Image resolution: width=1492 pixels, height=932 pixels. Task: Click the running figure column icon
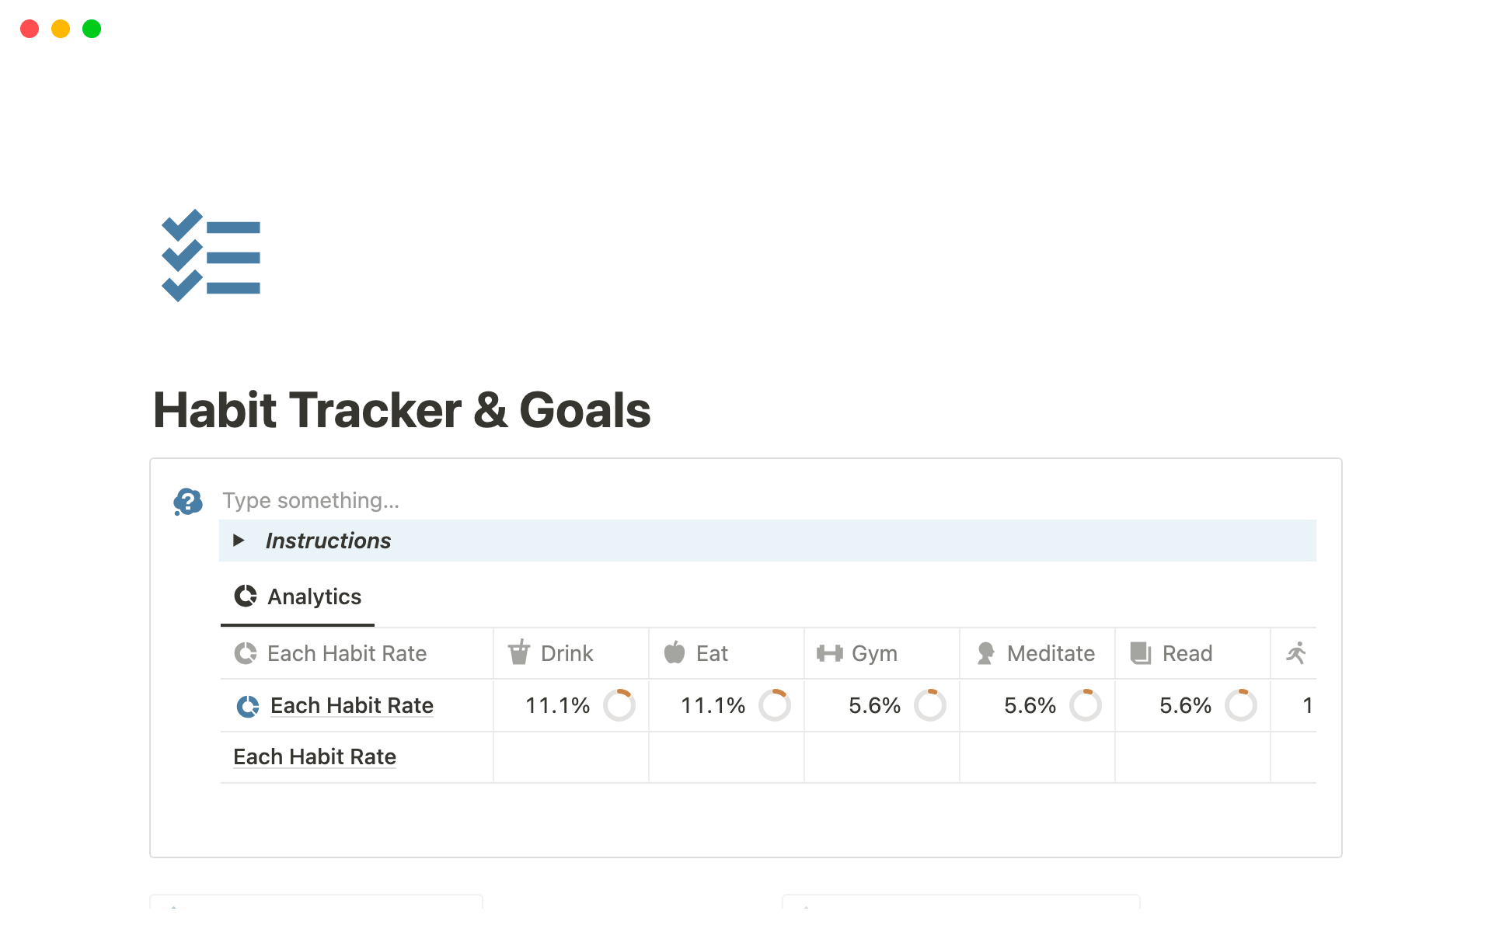(x=1296, y=653)
